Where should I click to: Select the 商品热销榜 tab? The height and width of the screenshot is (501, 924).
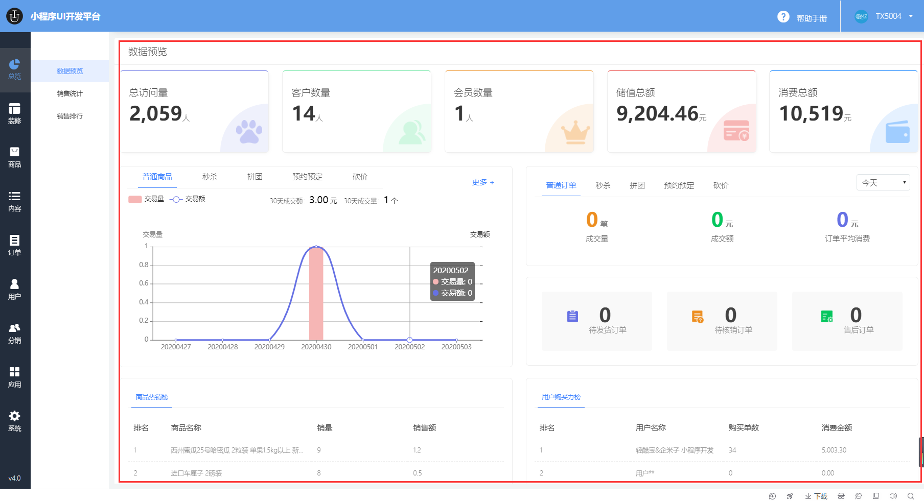(x=152, y=397)
